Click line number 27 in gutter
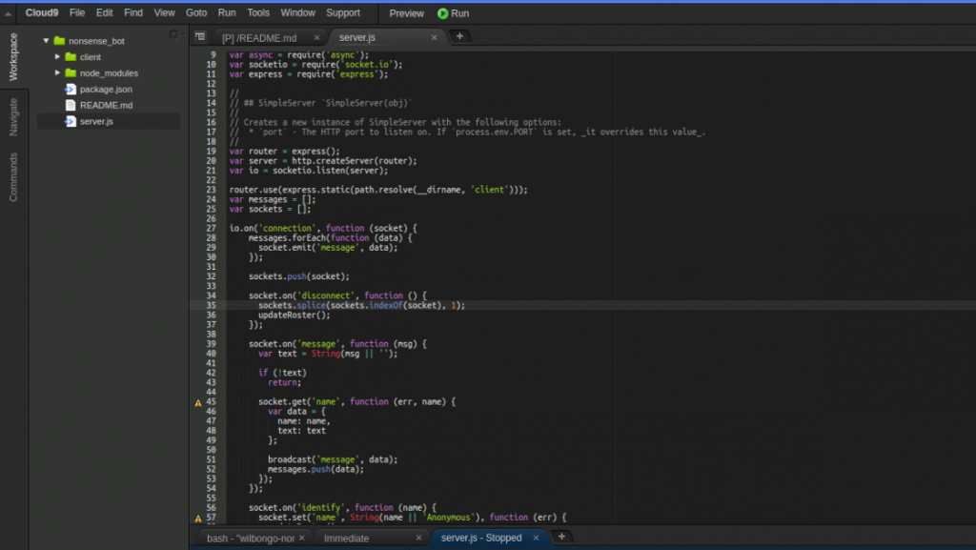976x550 pixels. coord(211,229)
